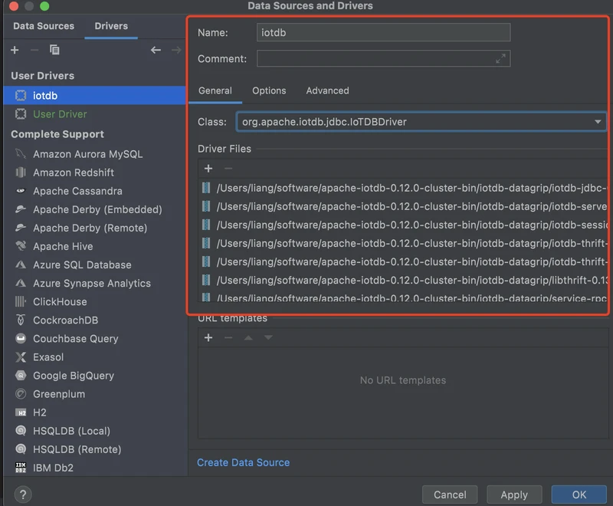Viewport: 613px width, 506px height.
Task: Select Apache Derby (Embedded) driver
Action: tap(94, 209)
